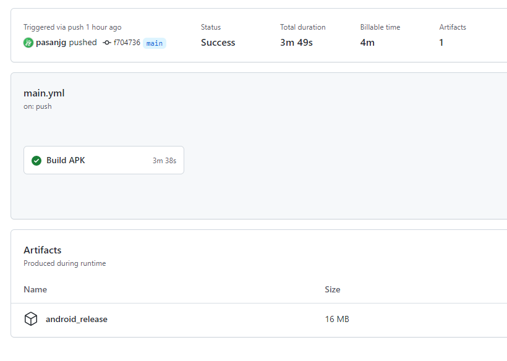Click the commit icon beside f704736
Viewport: 507px width, 361px height.
[x=107, y=43]
